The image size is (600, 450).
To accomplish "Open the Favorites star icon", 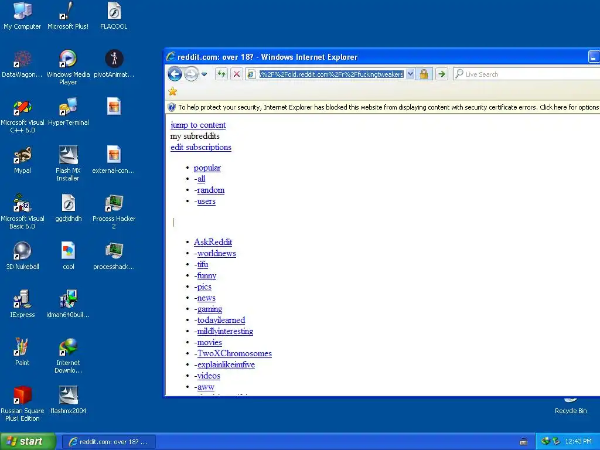I will (x=173, y=91).
